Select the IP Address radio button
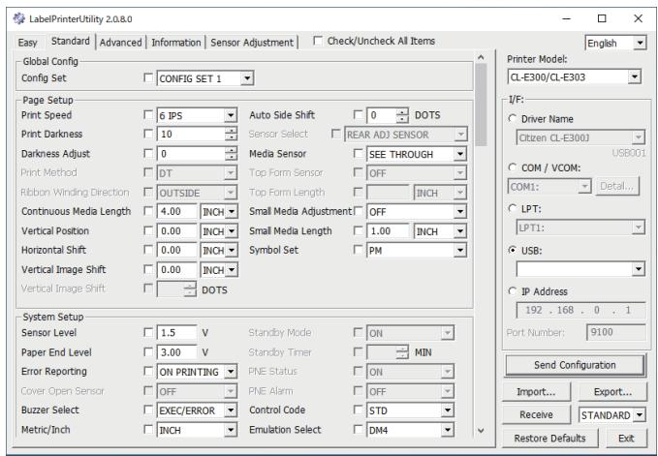Viewport: 658px width, 456px height. click(513, 291)
